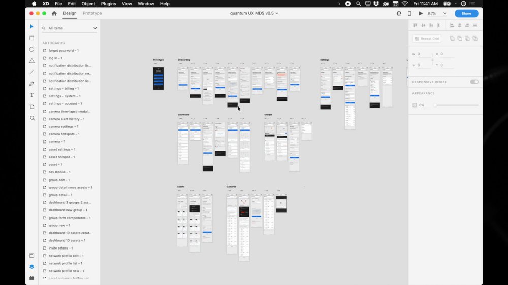
Task: Select the 'camera hotspots – 1' artboard
Action: point(64,134)
